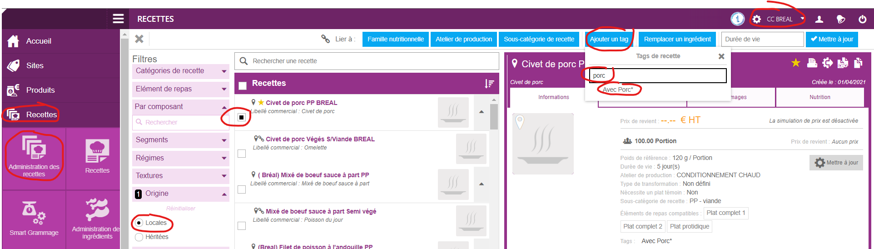Click the X clear-selection icon in toolbar
Viewport: 874px width, 249px height.
coord(139,39)
